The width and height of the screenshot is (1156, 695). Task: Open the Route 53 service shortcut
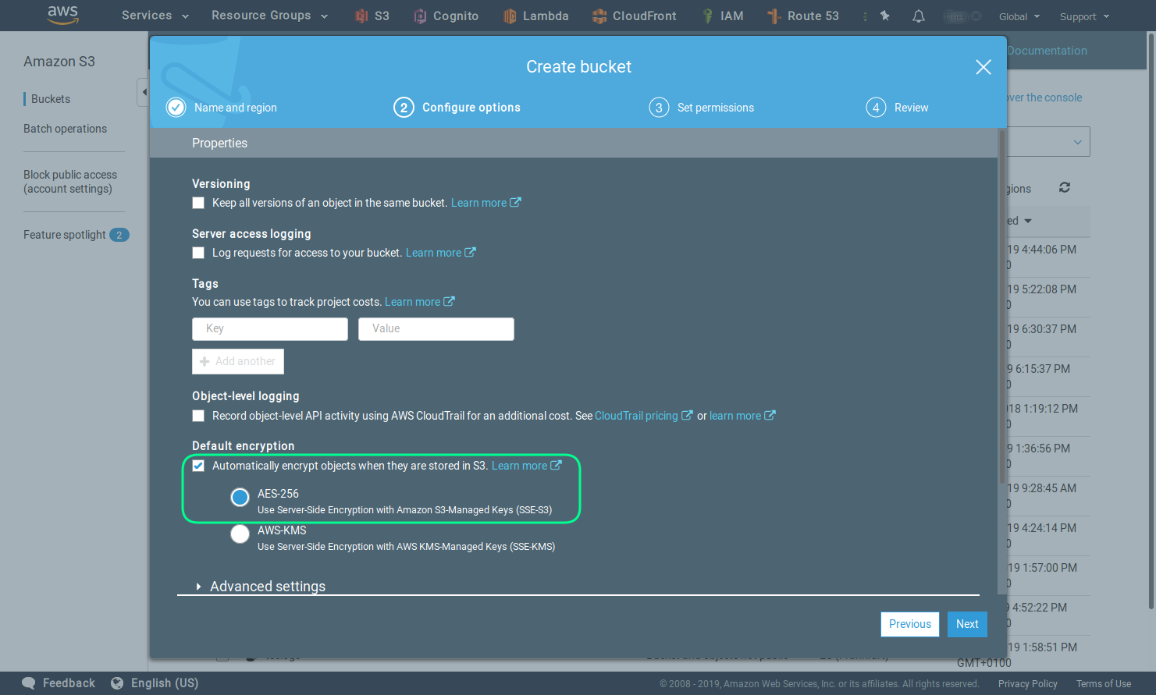(x=802, y=16)
